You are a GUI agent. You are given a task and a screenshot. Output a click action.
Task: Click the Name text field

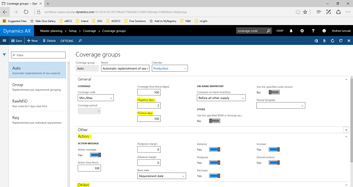click(125, 68)
